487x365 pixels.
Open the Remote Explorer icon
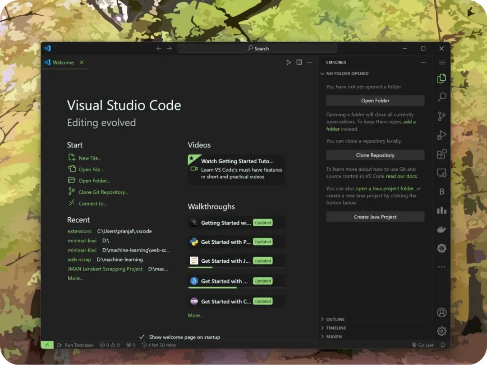pos(441,173)
